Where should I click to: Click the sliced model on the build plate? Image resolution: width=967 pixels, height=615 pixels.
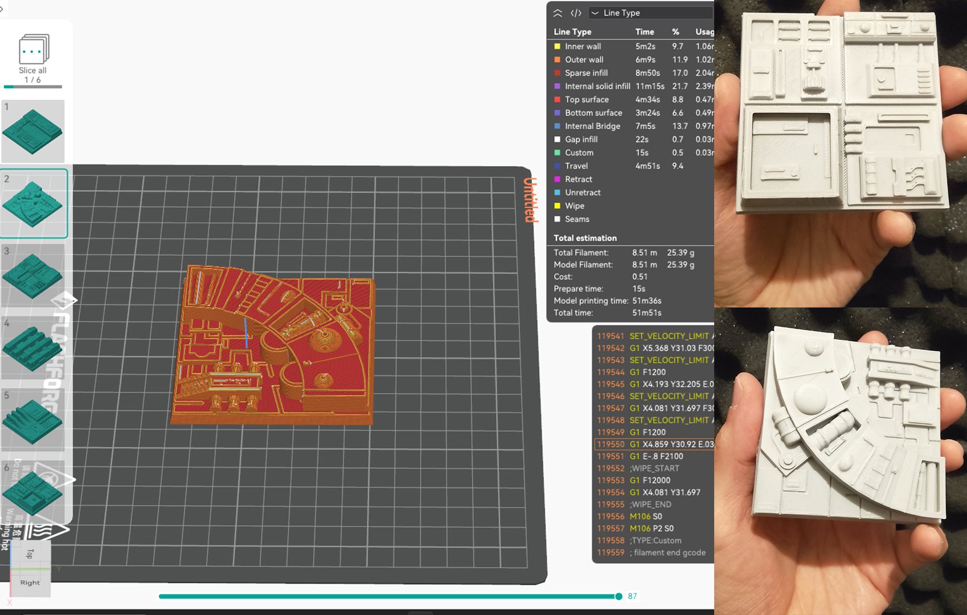pyautogui.click(x=273, y=345)
